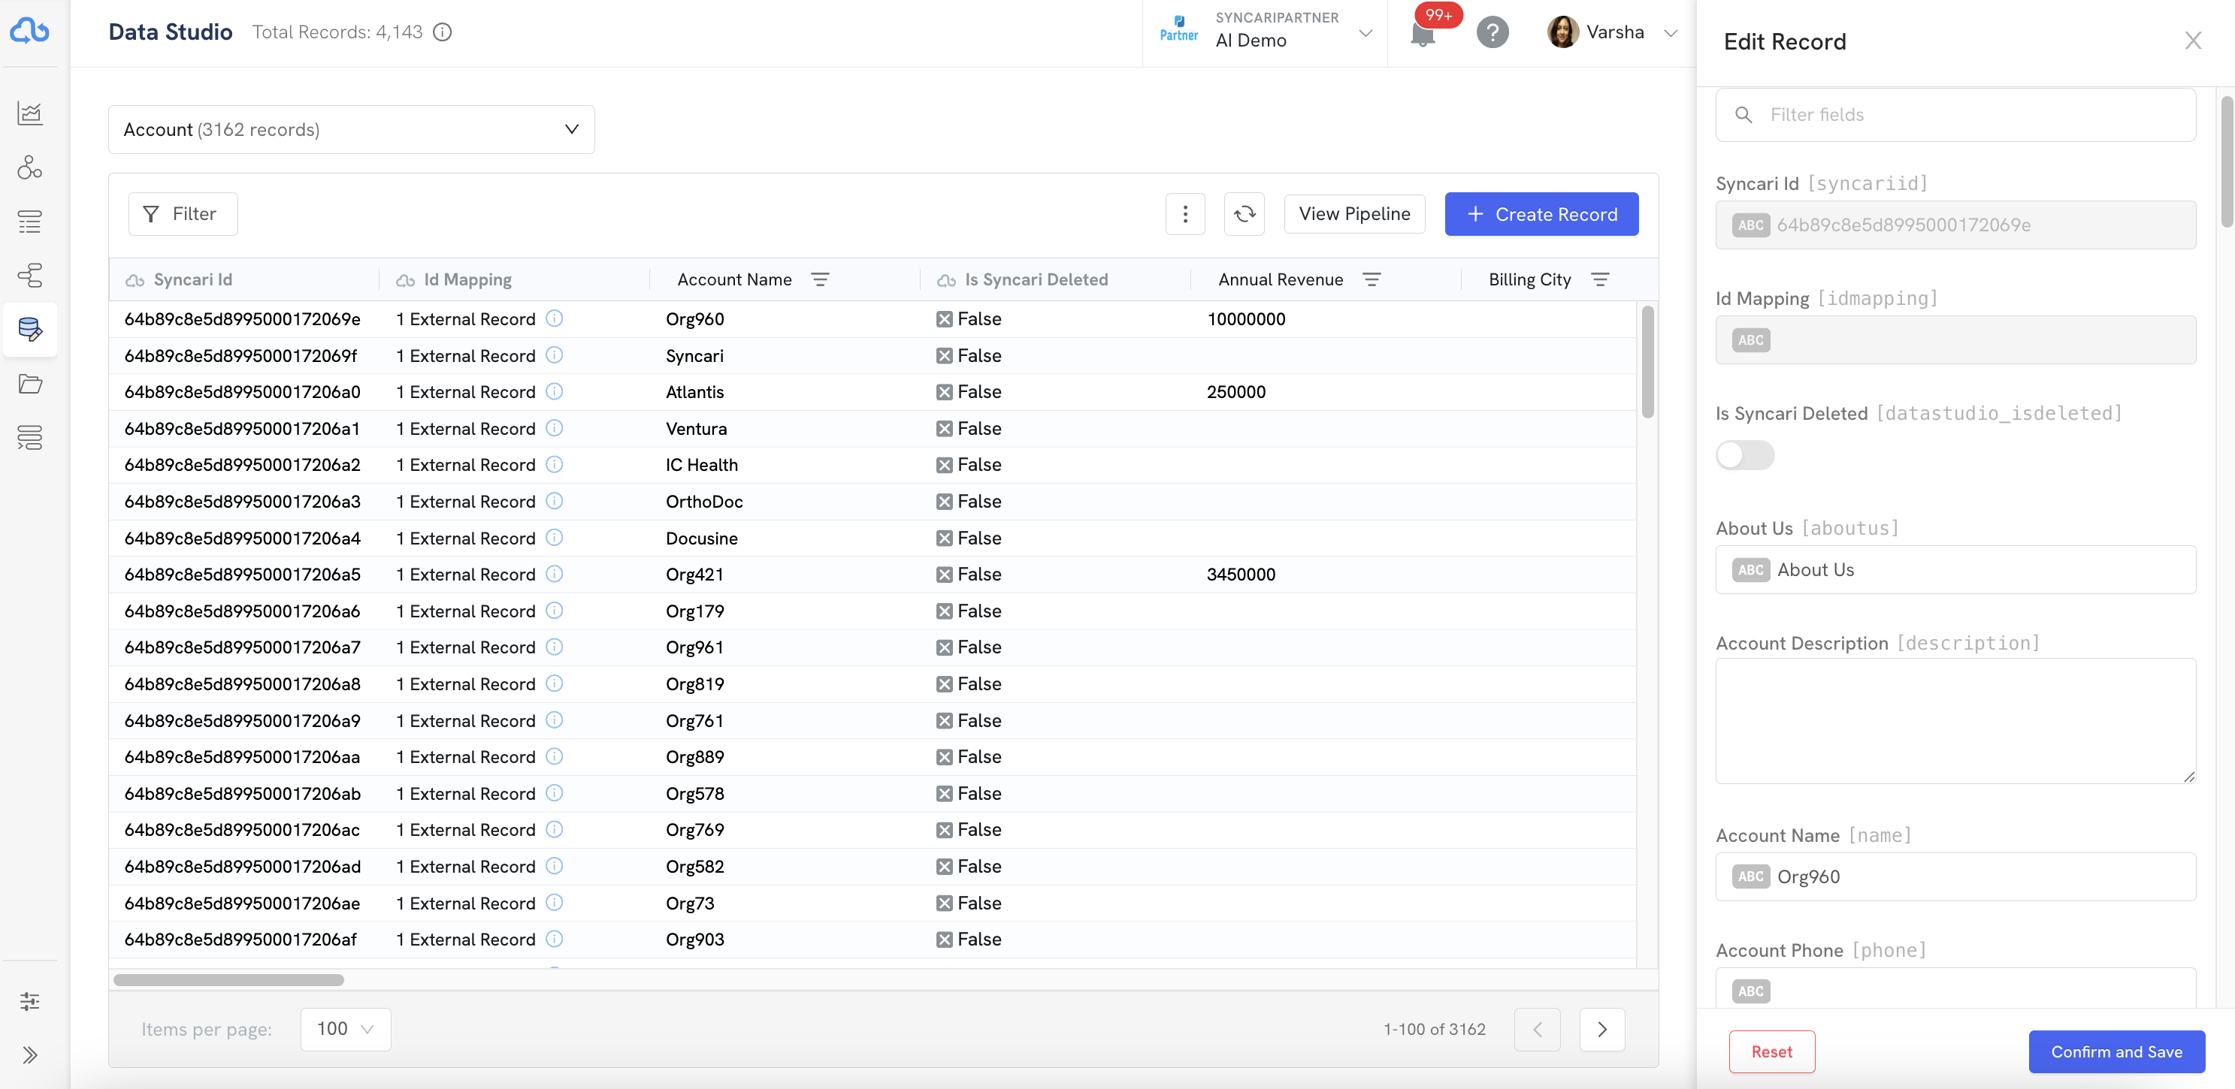
Task: Click the Edit Record panel scrollbar
Action: [2227, 162]
